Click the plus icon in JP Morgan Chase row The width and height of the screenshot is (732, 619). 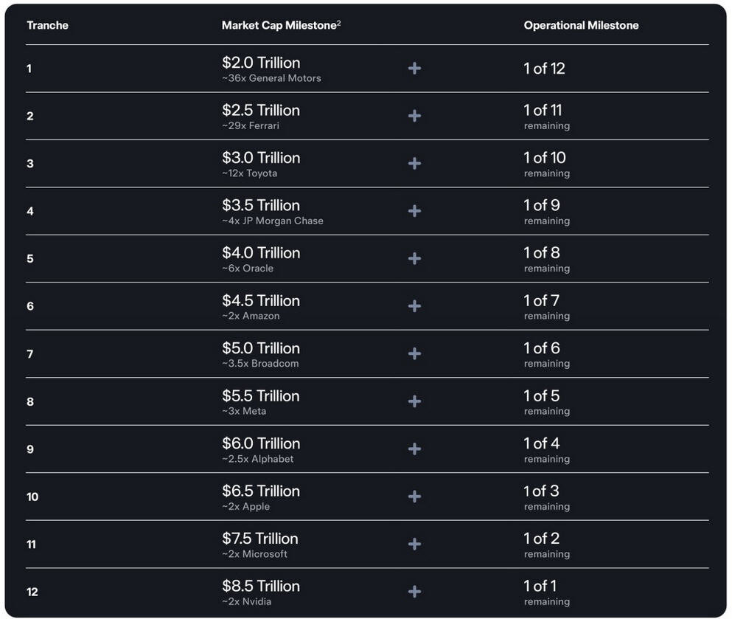(x=414, y=211)
